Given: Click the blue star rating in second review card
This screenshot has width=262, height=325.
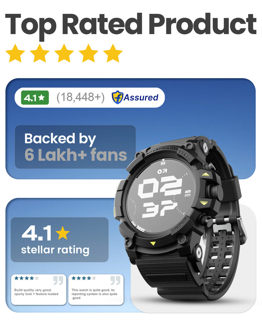Looking at the screenshot, I should tap(84, 278).
